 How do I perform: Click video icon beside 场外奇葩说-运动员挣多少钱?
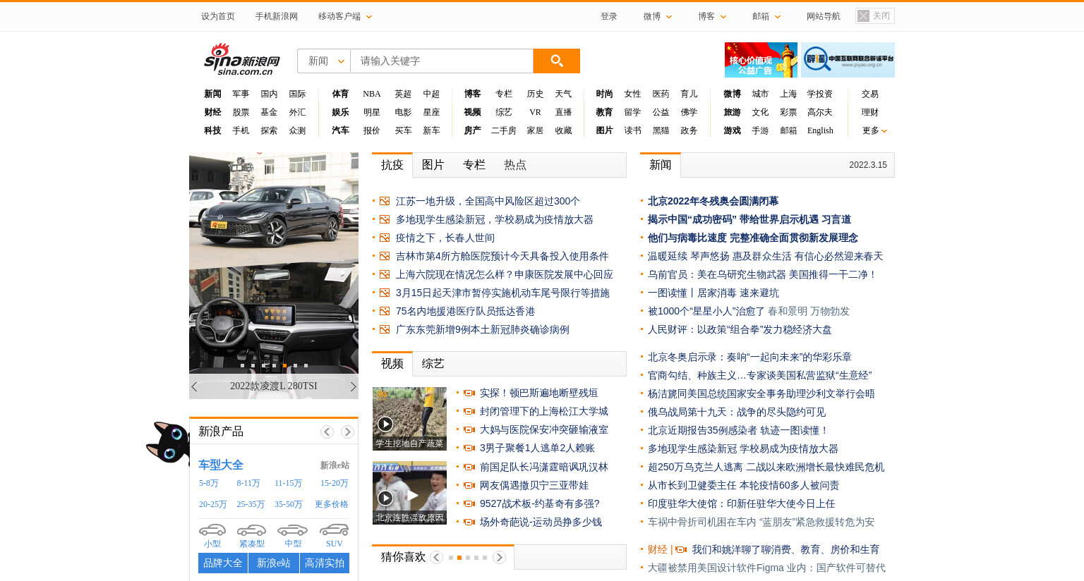[x=469, y=522]
